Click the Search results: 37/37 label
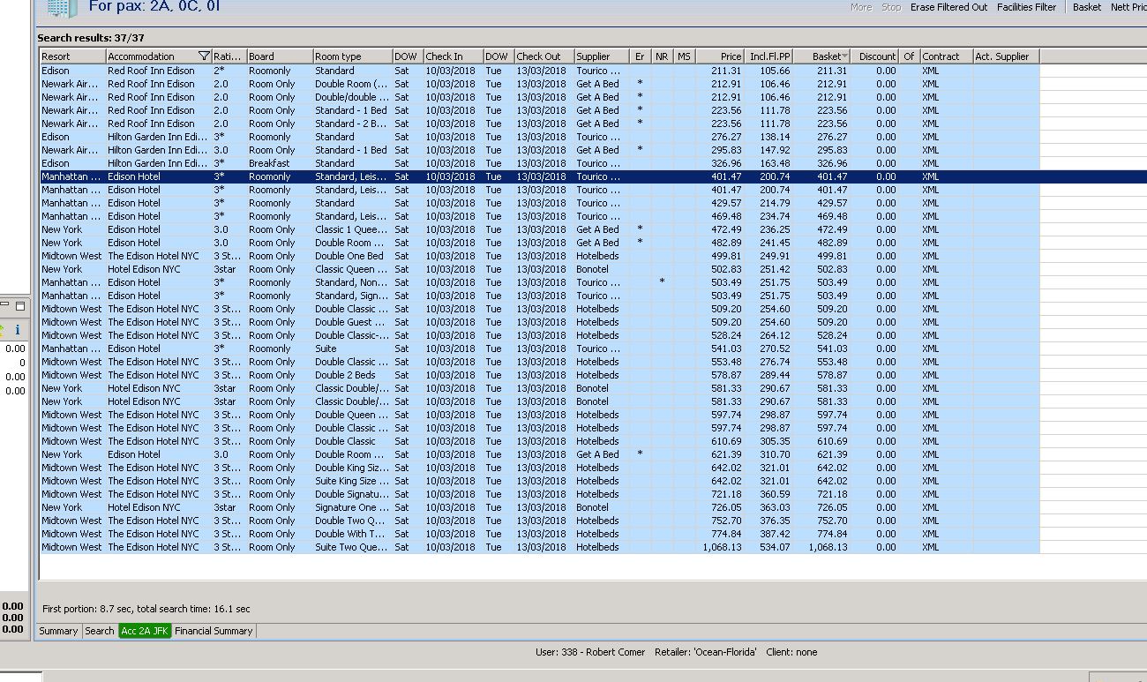Viewport: 1147px width, 682px height. coord(91,38)
